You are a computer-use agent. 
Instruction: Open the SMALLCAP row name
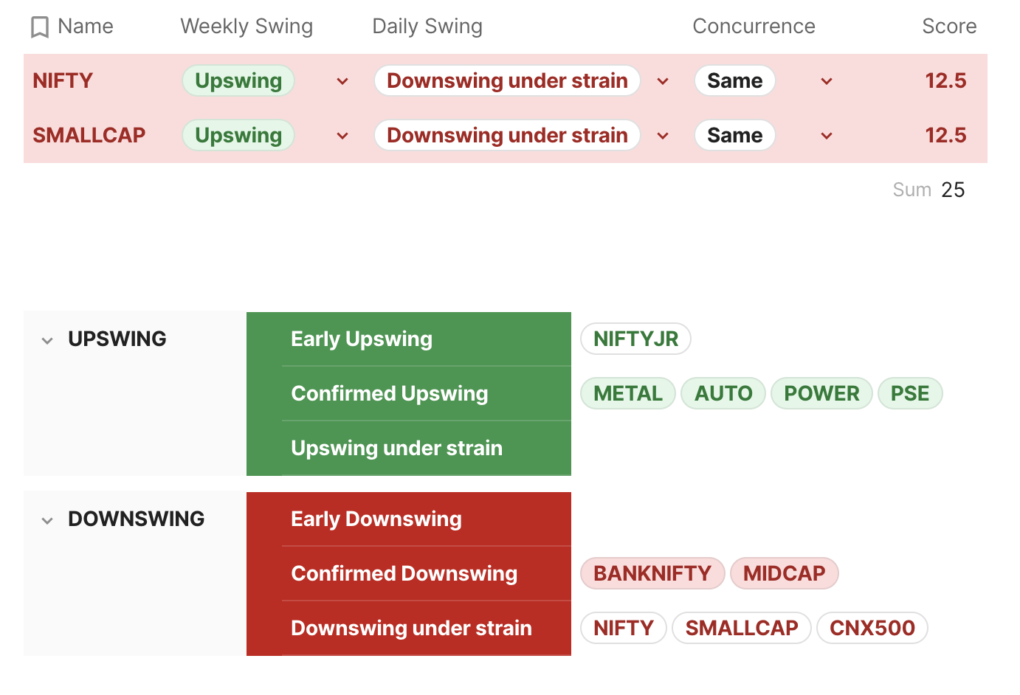click(x=89, y=135)
